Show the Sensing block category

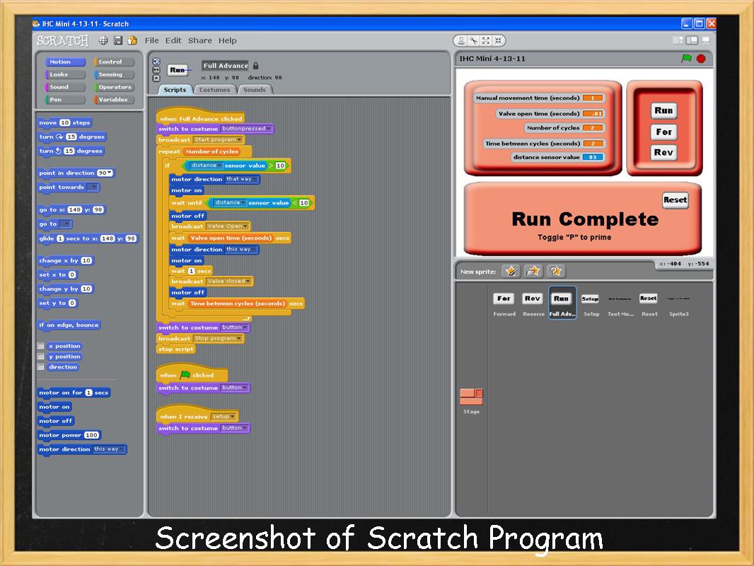(114, 74)
